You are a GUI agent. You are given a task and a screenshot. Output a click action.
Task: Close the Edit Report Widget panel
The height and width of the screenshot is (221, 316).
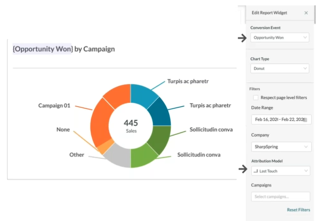306,13
